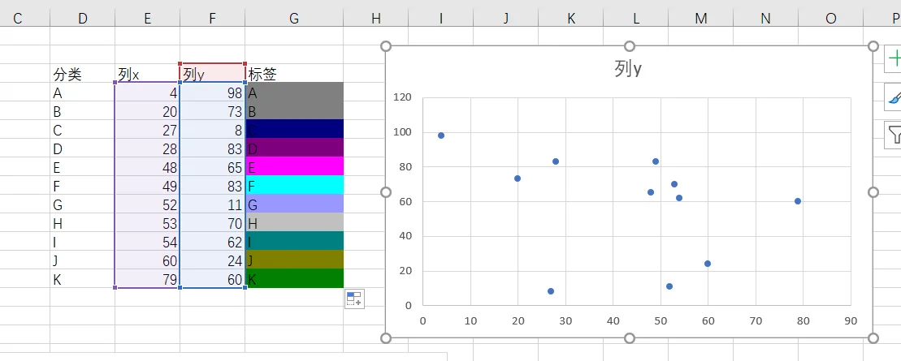Click the 列x cell with value 79
Screen dimensions: 901x361
[147, 278]
